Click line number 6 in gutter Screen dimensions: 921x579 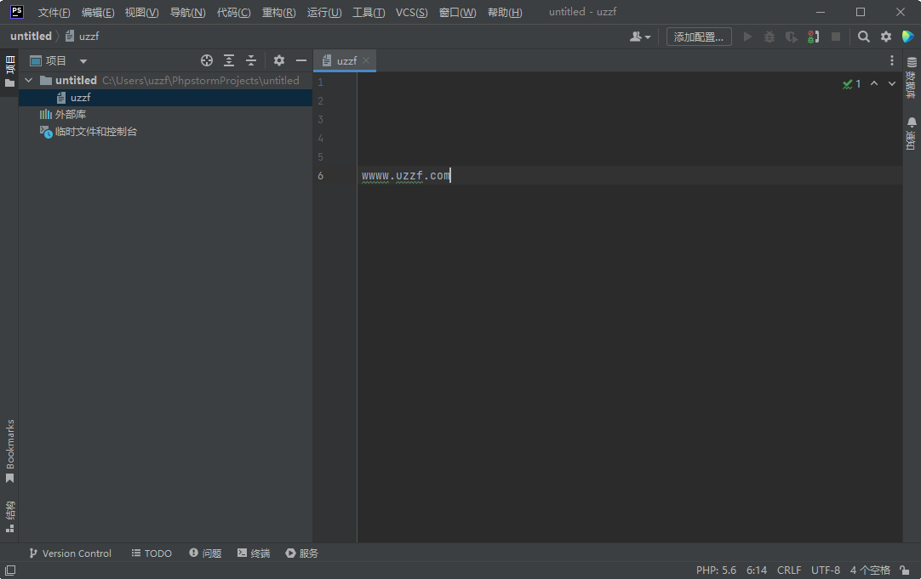(x=321, y=175)
